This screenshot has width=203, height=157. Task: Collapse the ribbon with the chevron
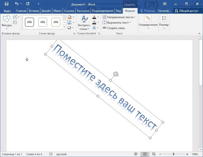(199, 34)
